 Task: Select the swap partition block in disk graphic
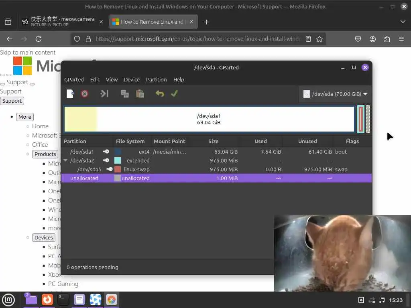click(x=361, y=119)
